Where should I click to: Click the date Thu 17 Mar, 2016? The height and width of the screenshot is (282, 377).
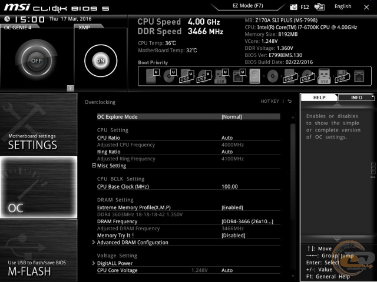click(71, 19)
